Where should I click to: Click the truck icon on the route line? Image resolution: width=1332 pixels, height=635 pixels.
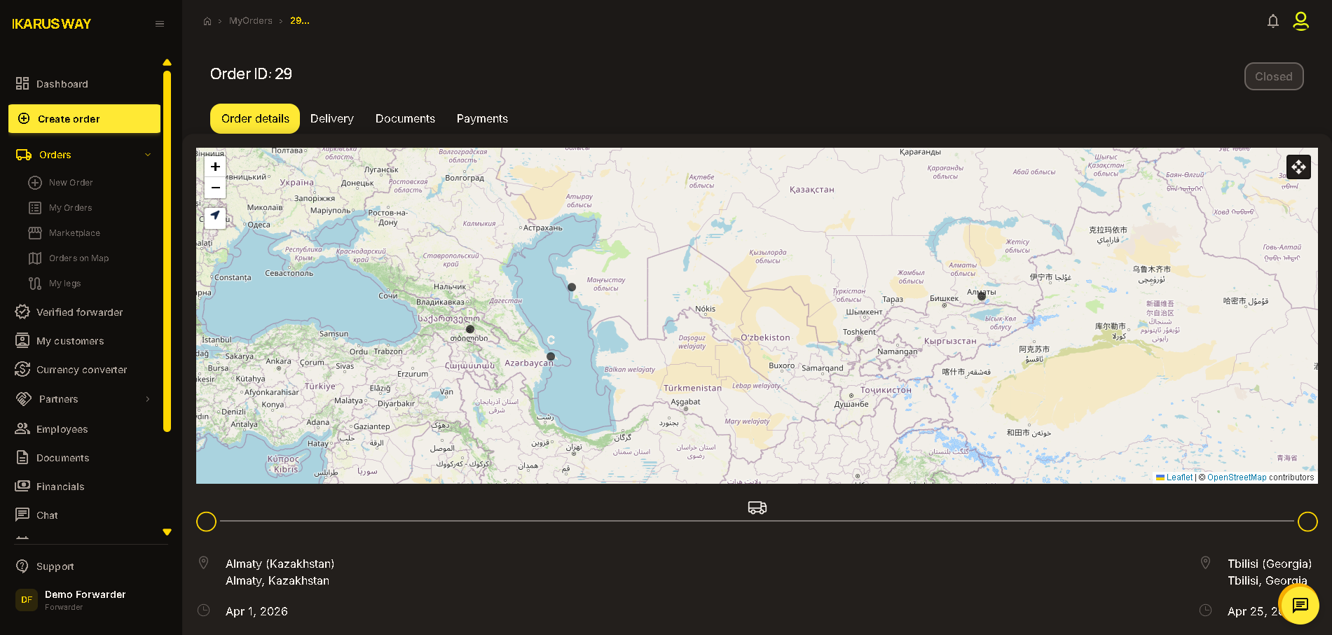(757, 508)
